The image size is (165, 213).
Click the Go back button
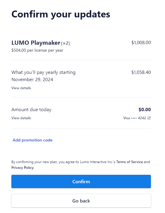click(x=81, y=201)
